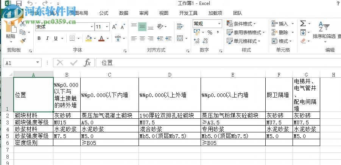The height and width of the screenshot is (165, 341).
Task: Click the Fill down icon
Action: click(303, 33)
